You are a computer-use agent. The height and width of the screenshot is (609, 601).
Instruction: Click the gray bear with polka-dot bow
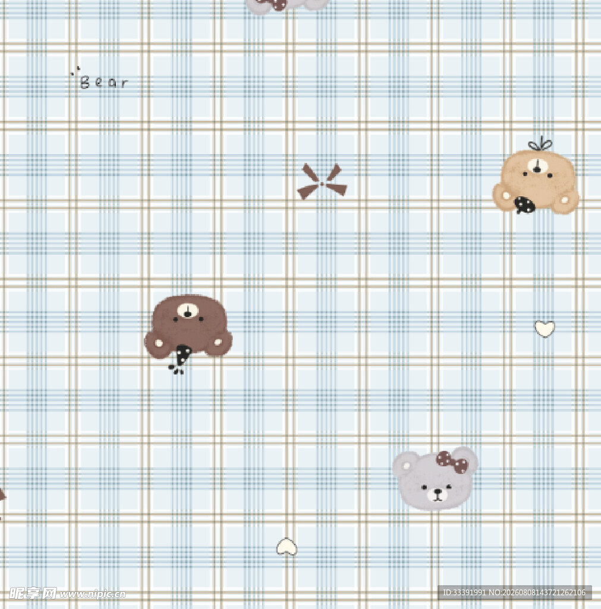pyautogui.click(x=435, y=479)
